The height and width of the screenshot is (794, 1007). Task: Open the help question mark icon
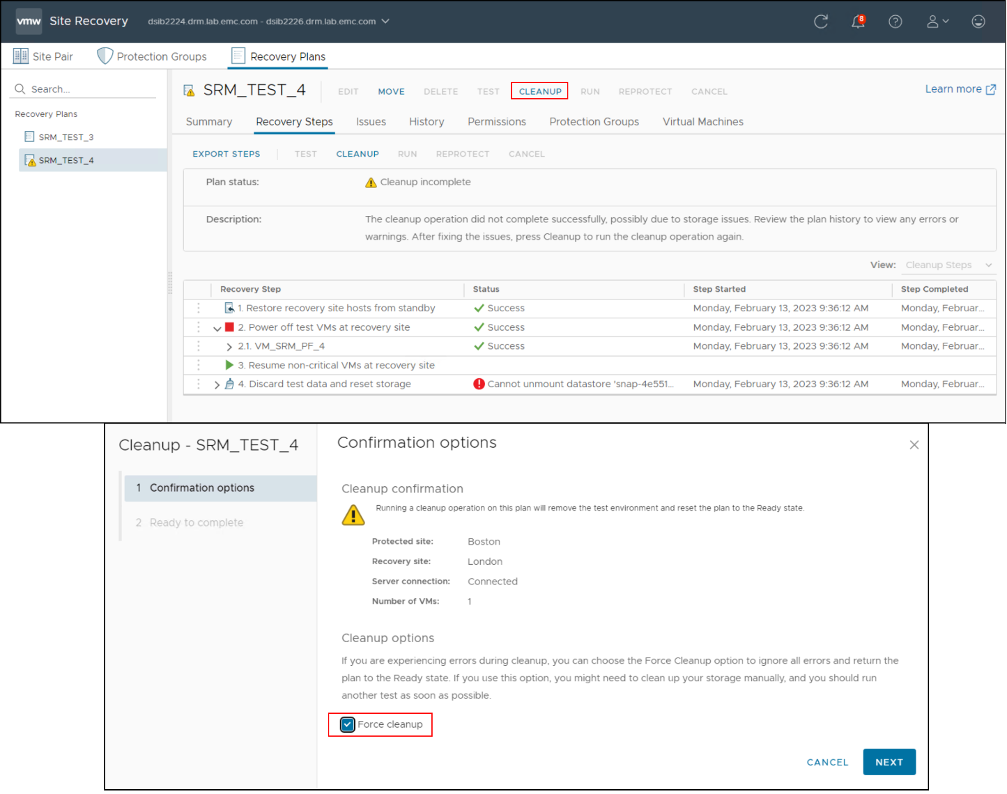click(895, 22)
